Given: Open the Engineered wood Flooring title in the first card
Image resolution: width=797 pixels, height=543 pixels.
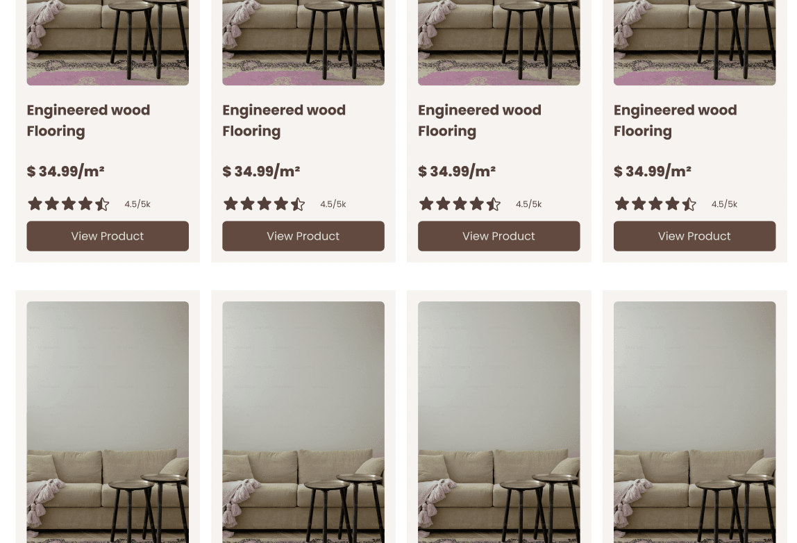Looking at the screenshot, I should tap(88, 120).
